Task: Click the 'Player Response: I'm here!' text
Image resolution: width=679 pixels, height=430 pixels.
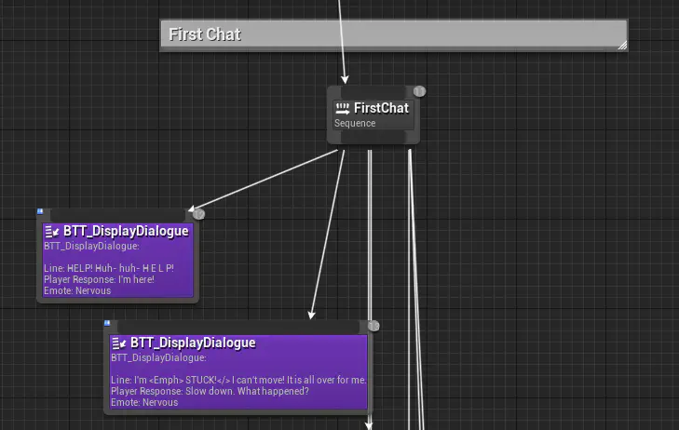Action: pos(99,279)
